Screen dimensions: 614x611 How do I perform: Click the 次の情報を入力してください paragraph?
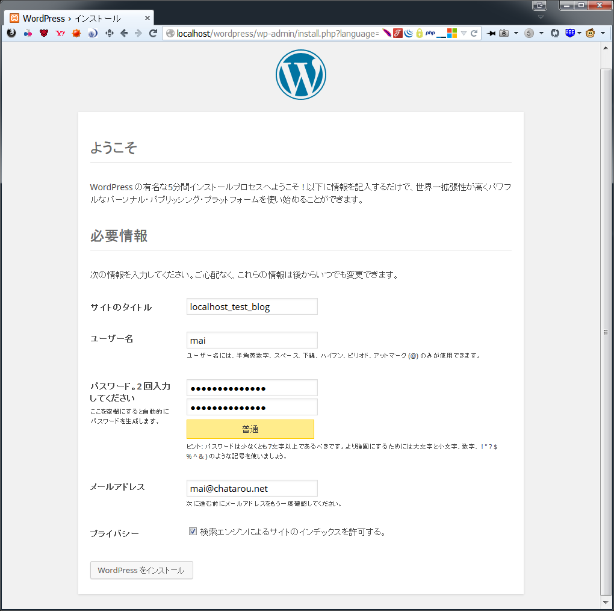pos(245,274)
